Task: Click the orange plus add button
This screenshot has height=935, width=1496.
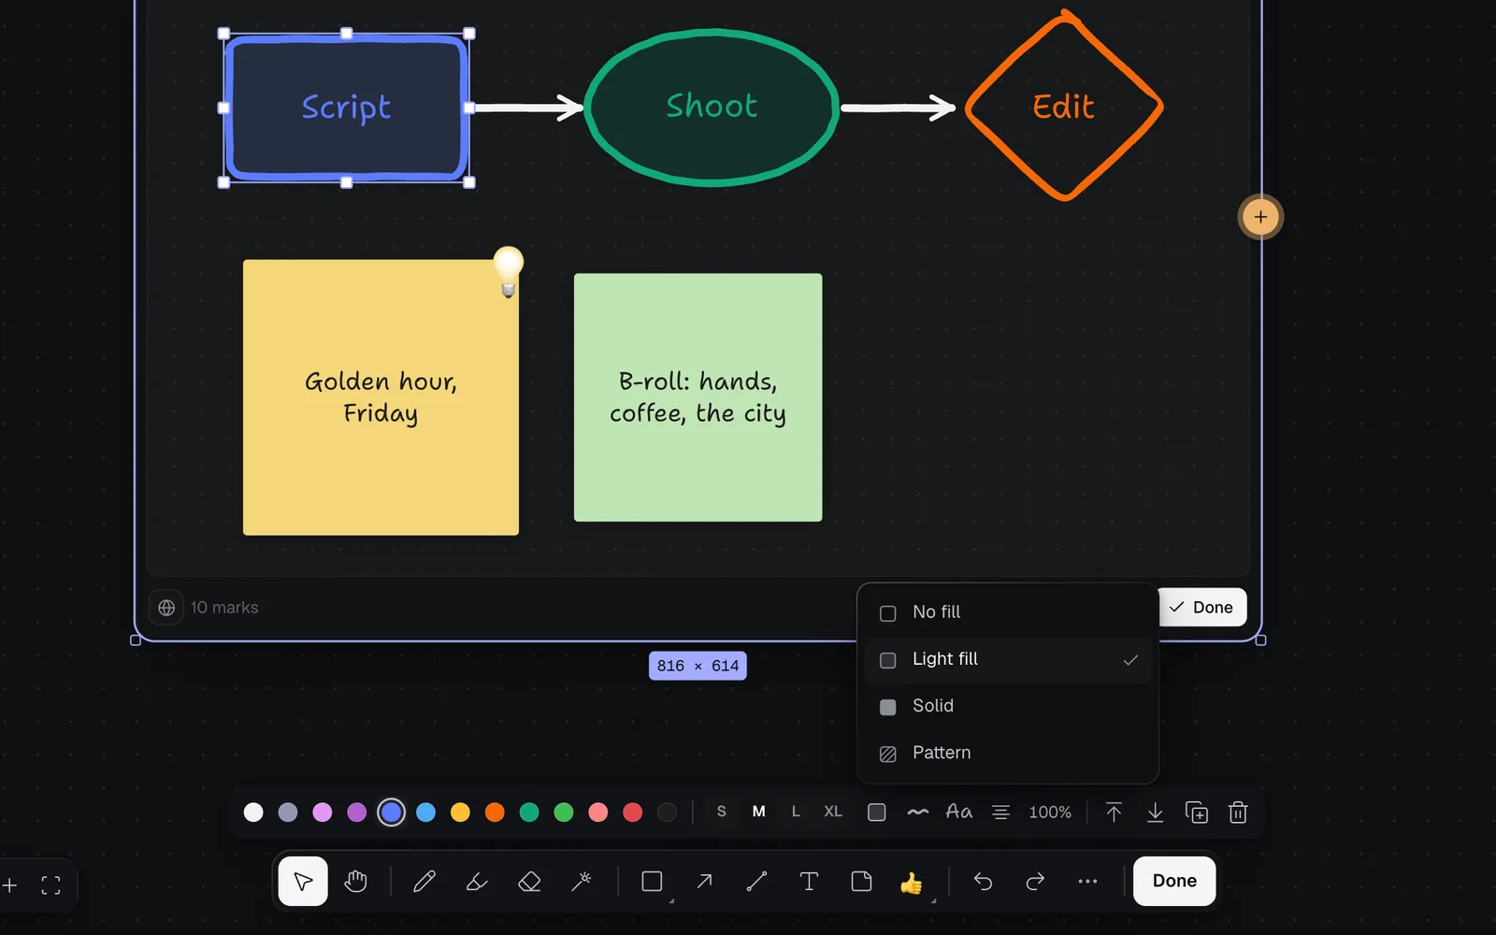Action: [1260, 217]
